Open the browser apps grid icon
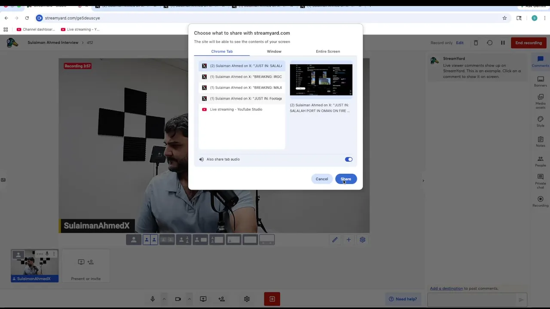 pyautogui.click(x=6, y=30)
